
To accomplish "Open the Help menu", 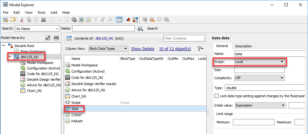I will click(x=66, y=12).
